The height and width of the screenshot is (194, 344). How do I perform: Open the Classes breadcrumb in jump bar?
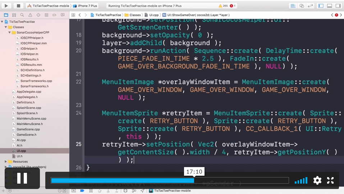[133, 15]
